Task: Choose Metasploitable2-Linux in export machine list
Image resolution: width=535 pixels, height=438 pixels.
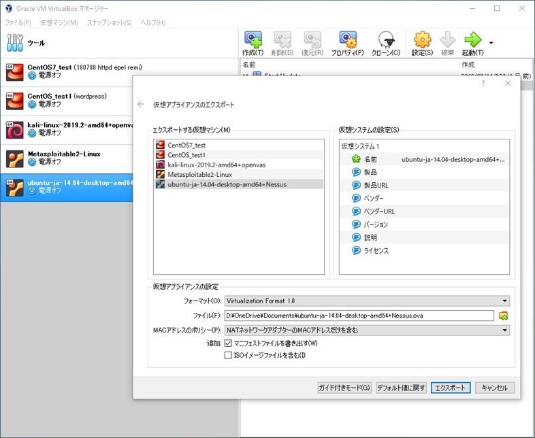Action: 239,175
